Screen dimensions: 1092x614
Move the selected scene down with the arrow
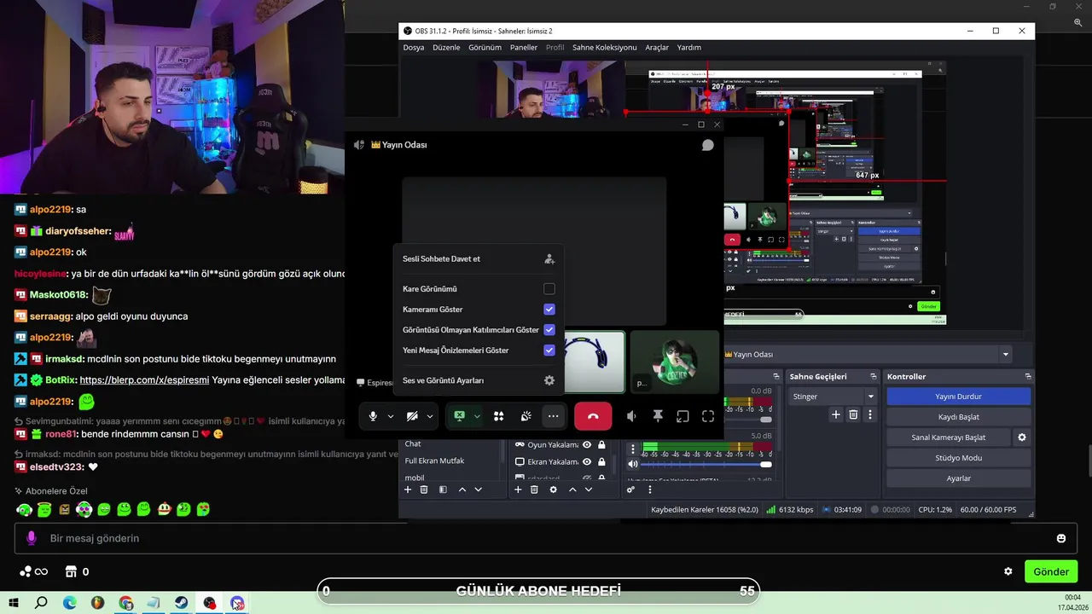[x=479, y=489]
